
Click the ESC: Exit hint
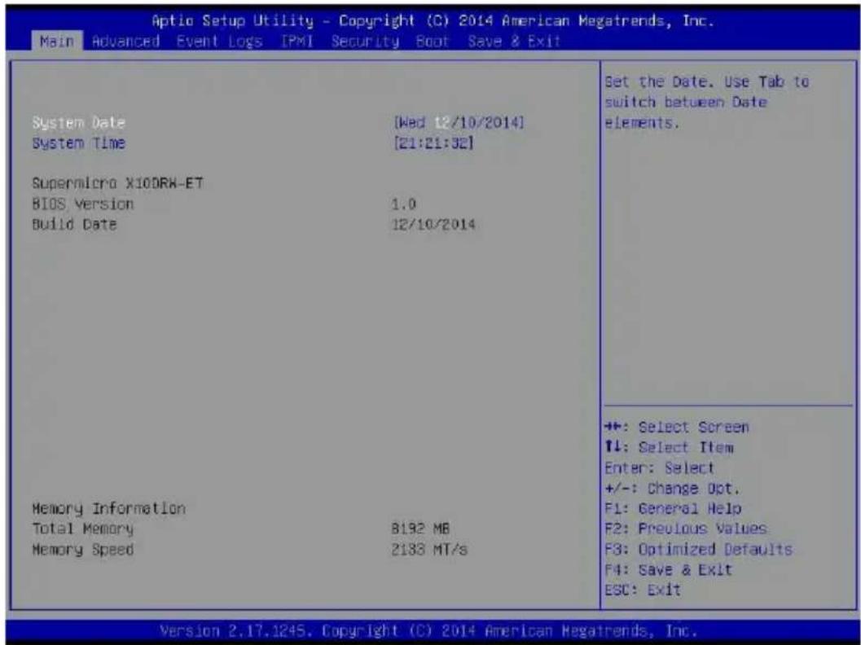tap(643, 590)
